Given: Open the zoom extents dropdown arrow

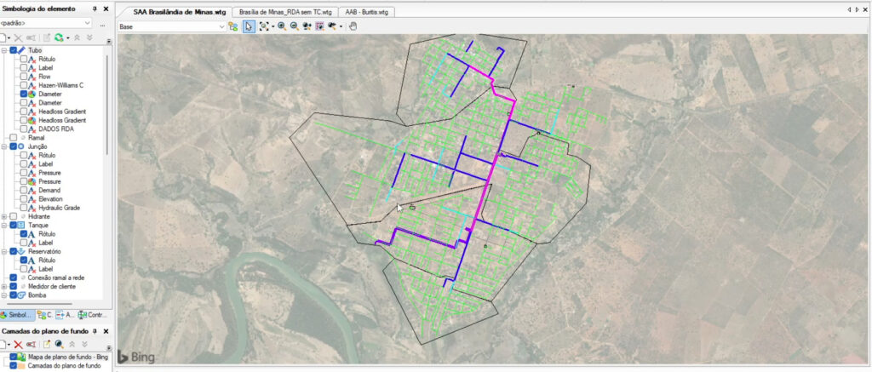Looking at the screenshot, I should [x=273, y=26].
